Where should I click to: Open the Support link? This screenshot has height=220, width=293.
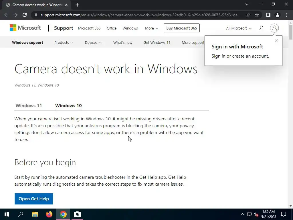(x=64, y=28)
